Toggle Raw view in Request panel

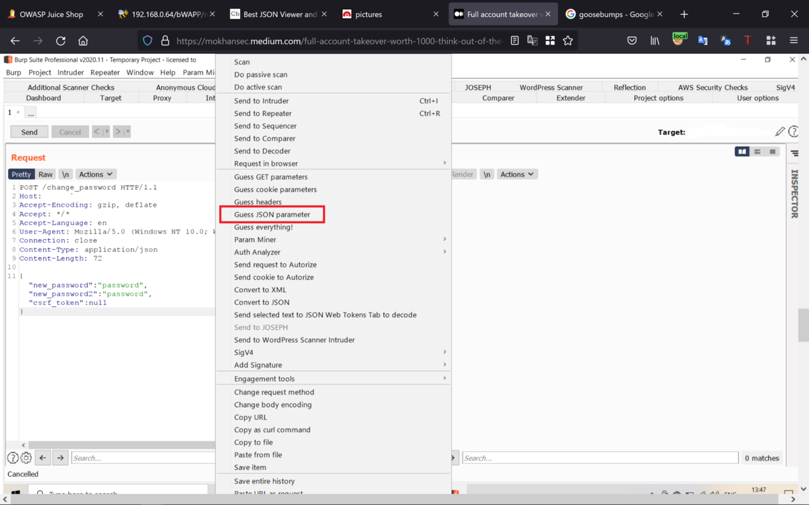[x=45, y=174]
